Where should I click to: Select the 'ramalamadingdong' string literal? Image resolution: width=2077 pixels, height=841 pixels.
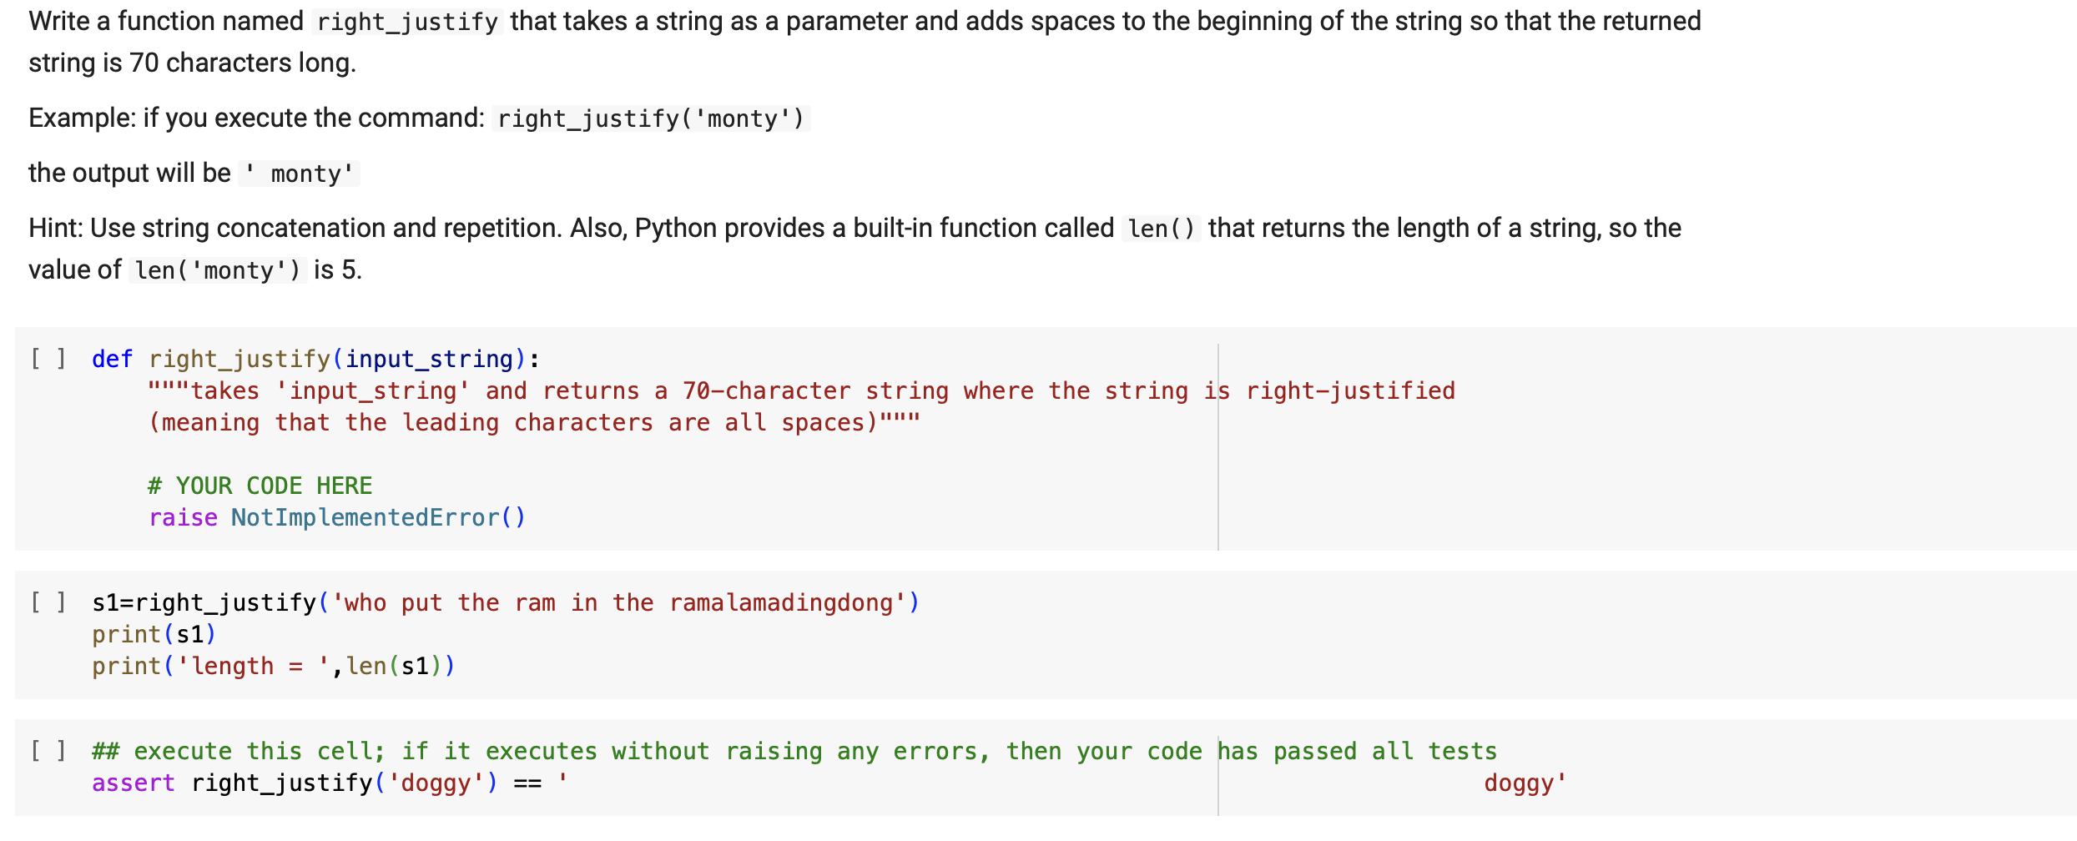[789, 601]
